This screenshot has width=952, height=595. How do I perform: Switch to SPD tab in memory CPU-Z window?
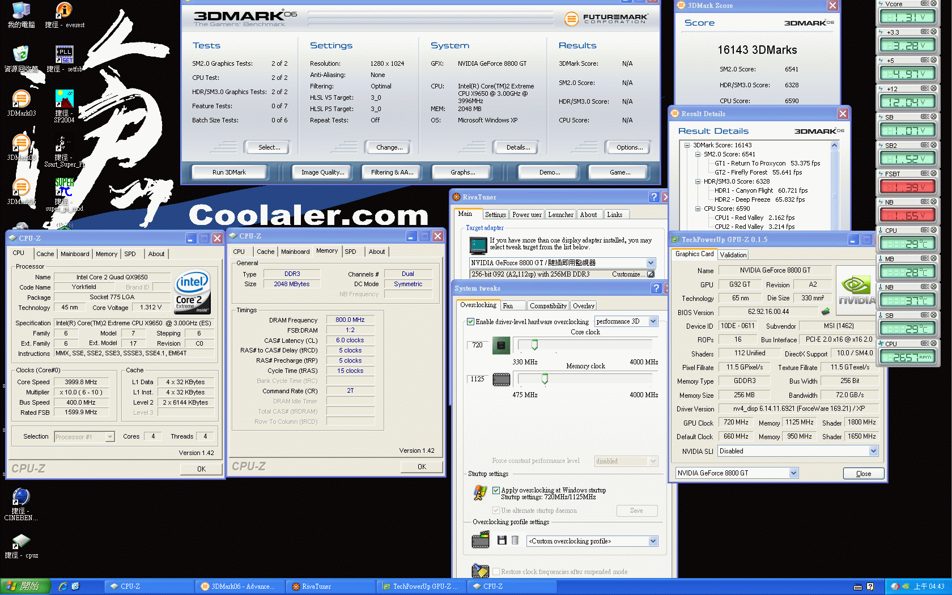pos(351,252)
